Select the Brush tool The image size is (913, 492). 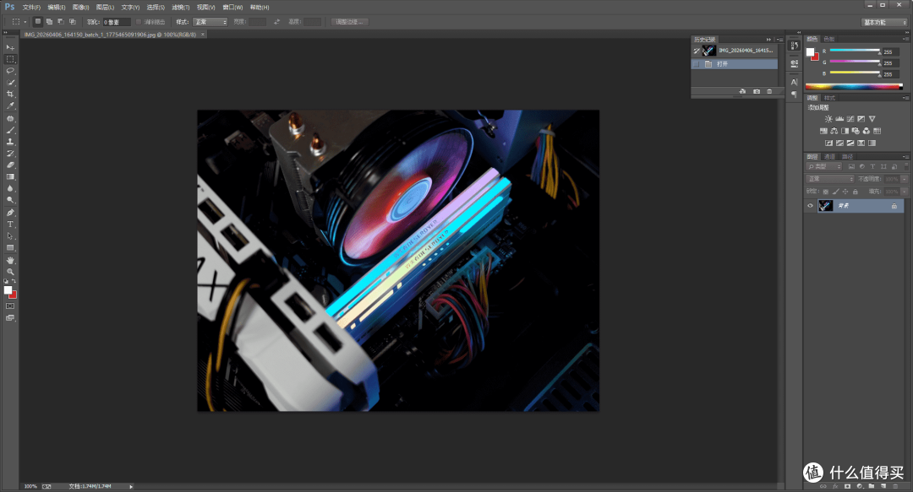(10, 130)
